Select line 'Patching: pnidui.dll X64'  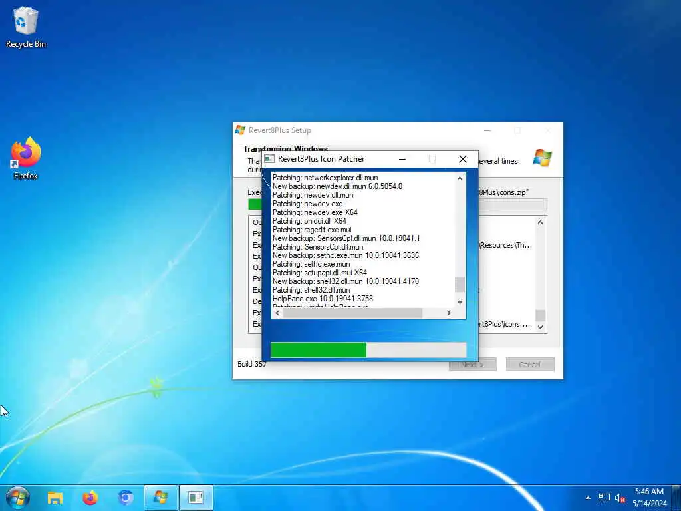point(310,221)
